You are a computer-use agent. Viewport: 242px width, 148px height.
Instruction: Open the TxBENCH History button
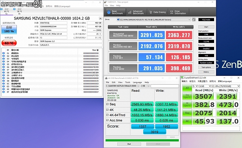click(x=206, y=72)
